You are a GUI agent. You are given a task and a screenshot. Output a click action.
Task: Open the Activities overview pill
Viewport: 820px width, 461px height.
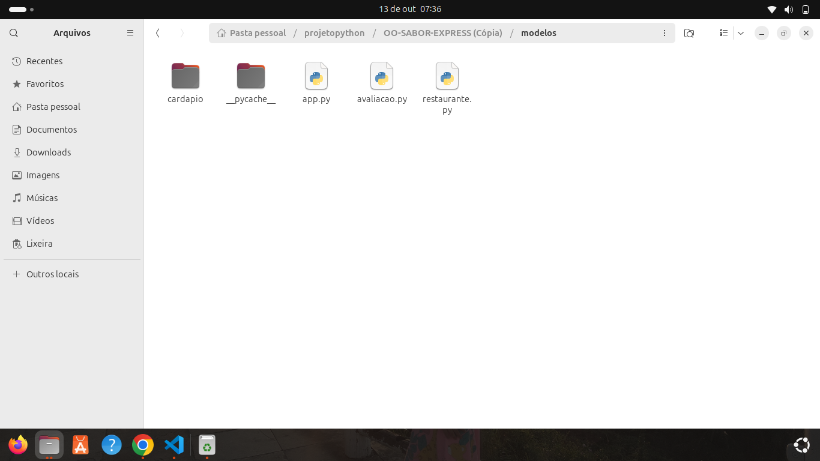pyautogui.click(x=21, y=10)
